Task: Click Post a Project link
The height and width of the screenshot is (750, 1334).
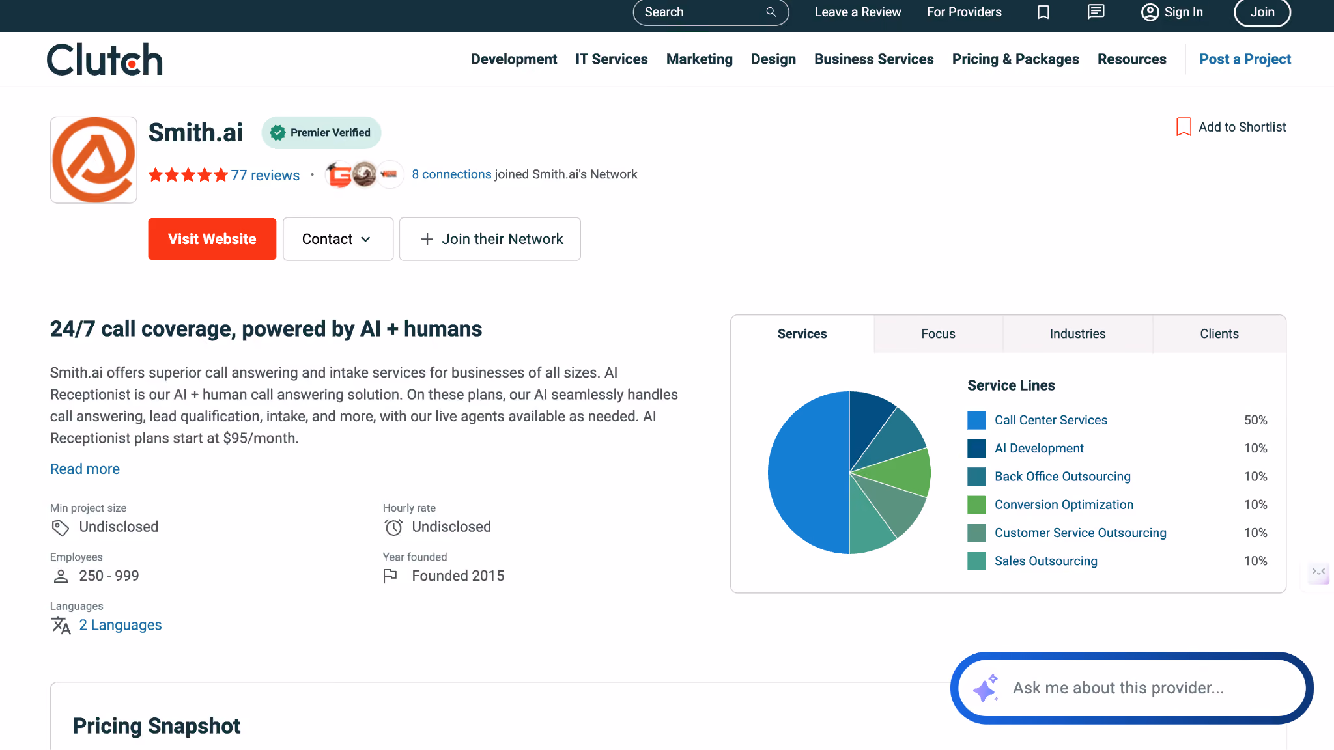Action: (1245, 59)
